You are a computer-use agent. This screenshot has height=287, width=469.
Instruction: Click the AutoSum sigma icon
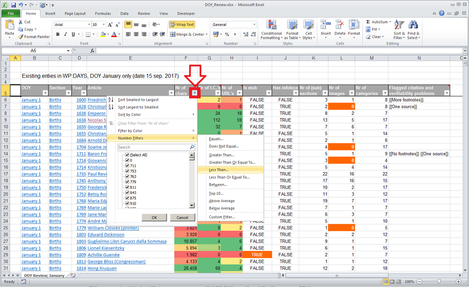tap(368, 22)
